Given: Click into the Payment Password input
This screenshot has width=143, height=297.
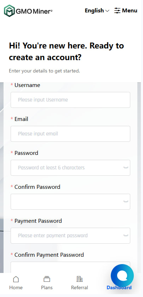Looking at the screenshot, I should click(x=70, y=235).
